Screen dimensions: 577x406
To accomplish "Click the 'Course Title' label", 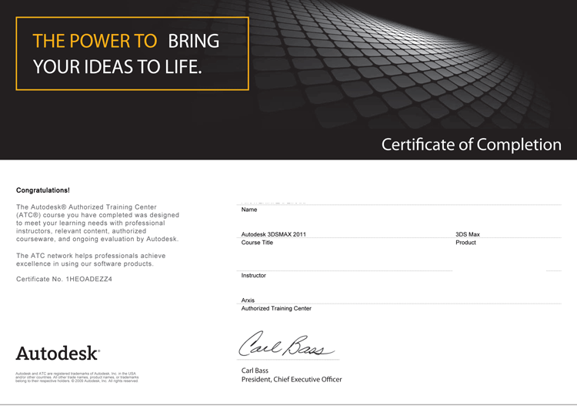I will point(257,243).
